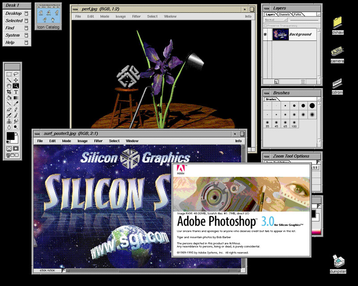358x286 pixels.
Task: Click the trash icon in Layers panel
Action: click(x=303, y=81)
